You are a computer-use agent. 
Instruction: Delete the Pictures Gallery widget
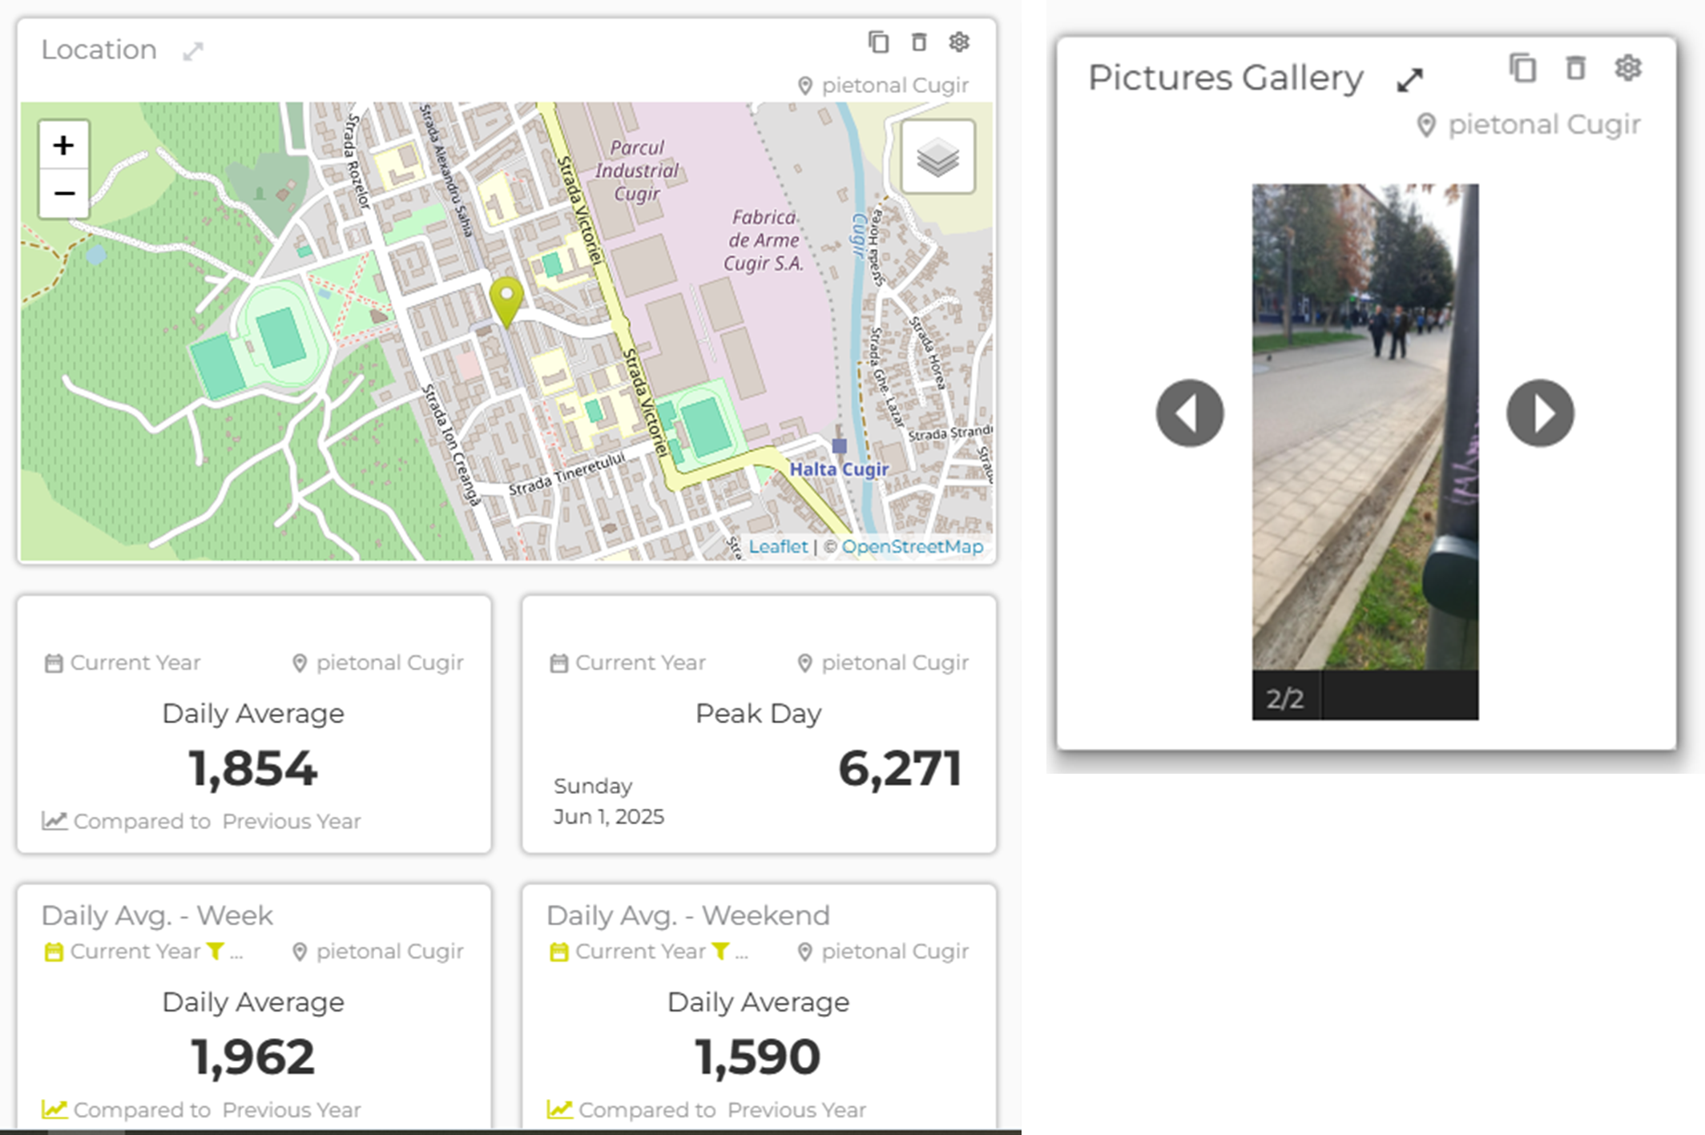click(x=1575, y=68)
